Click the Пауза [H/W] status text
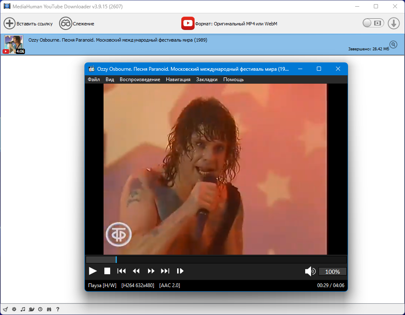 102,285
